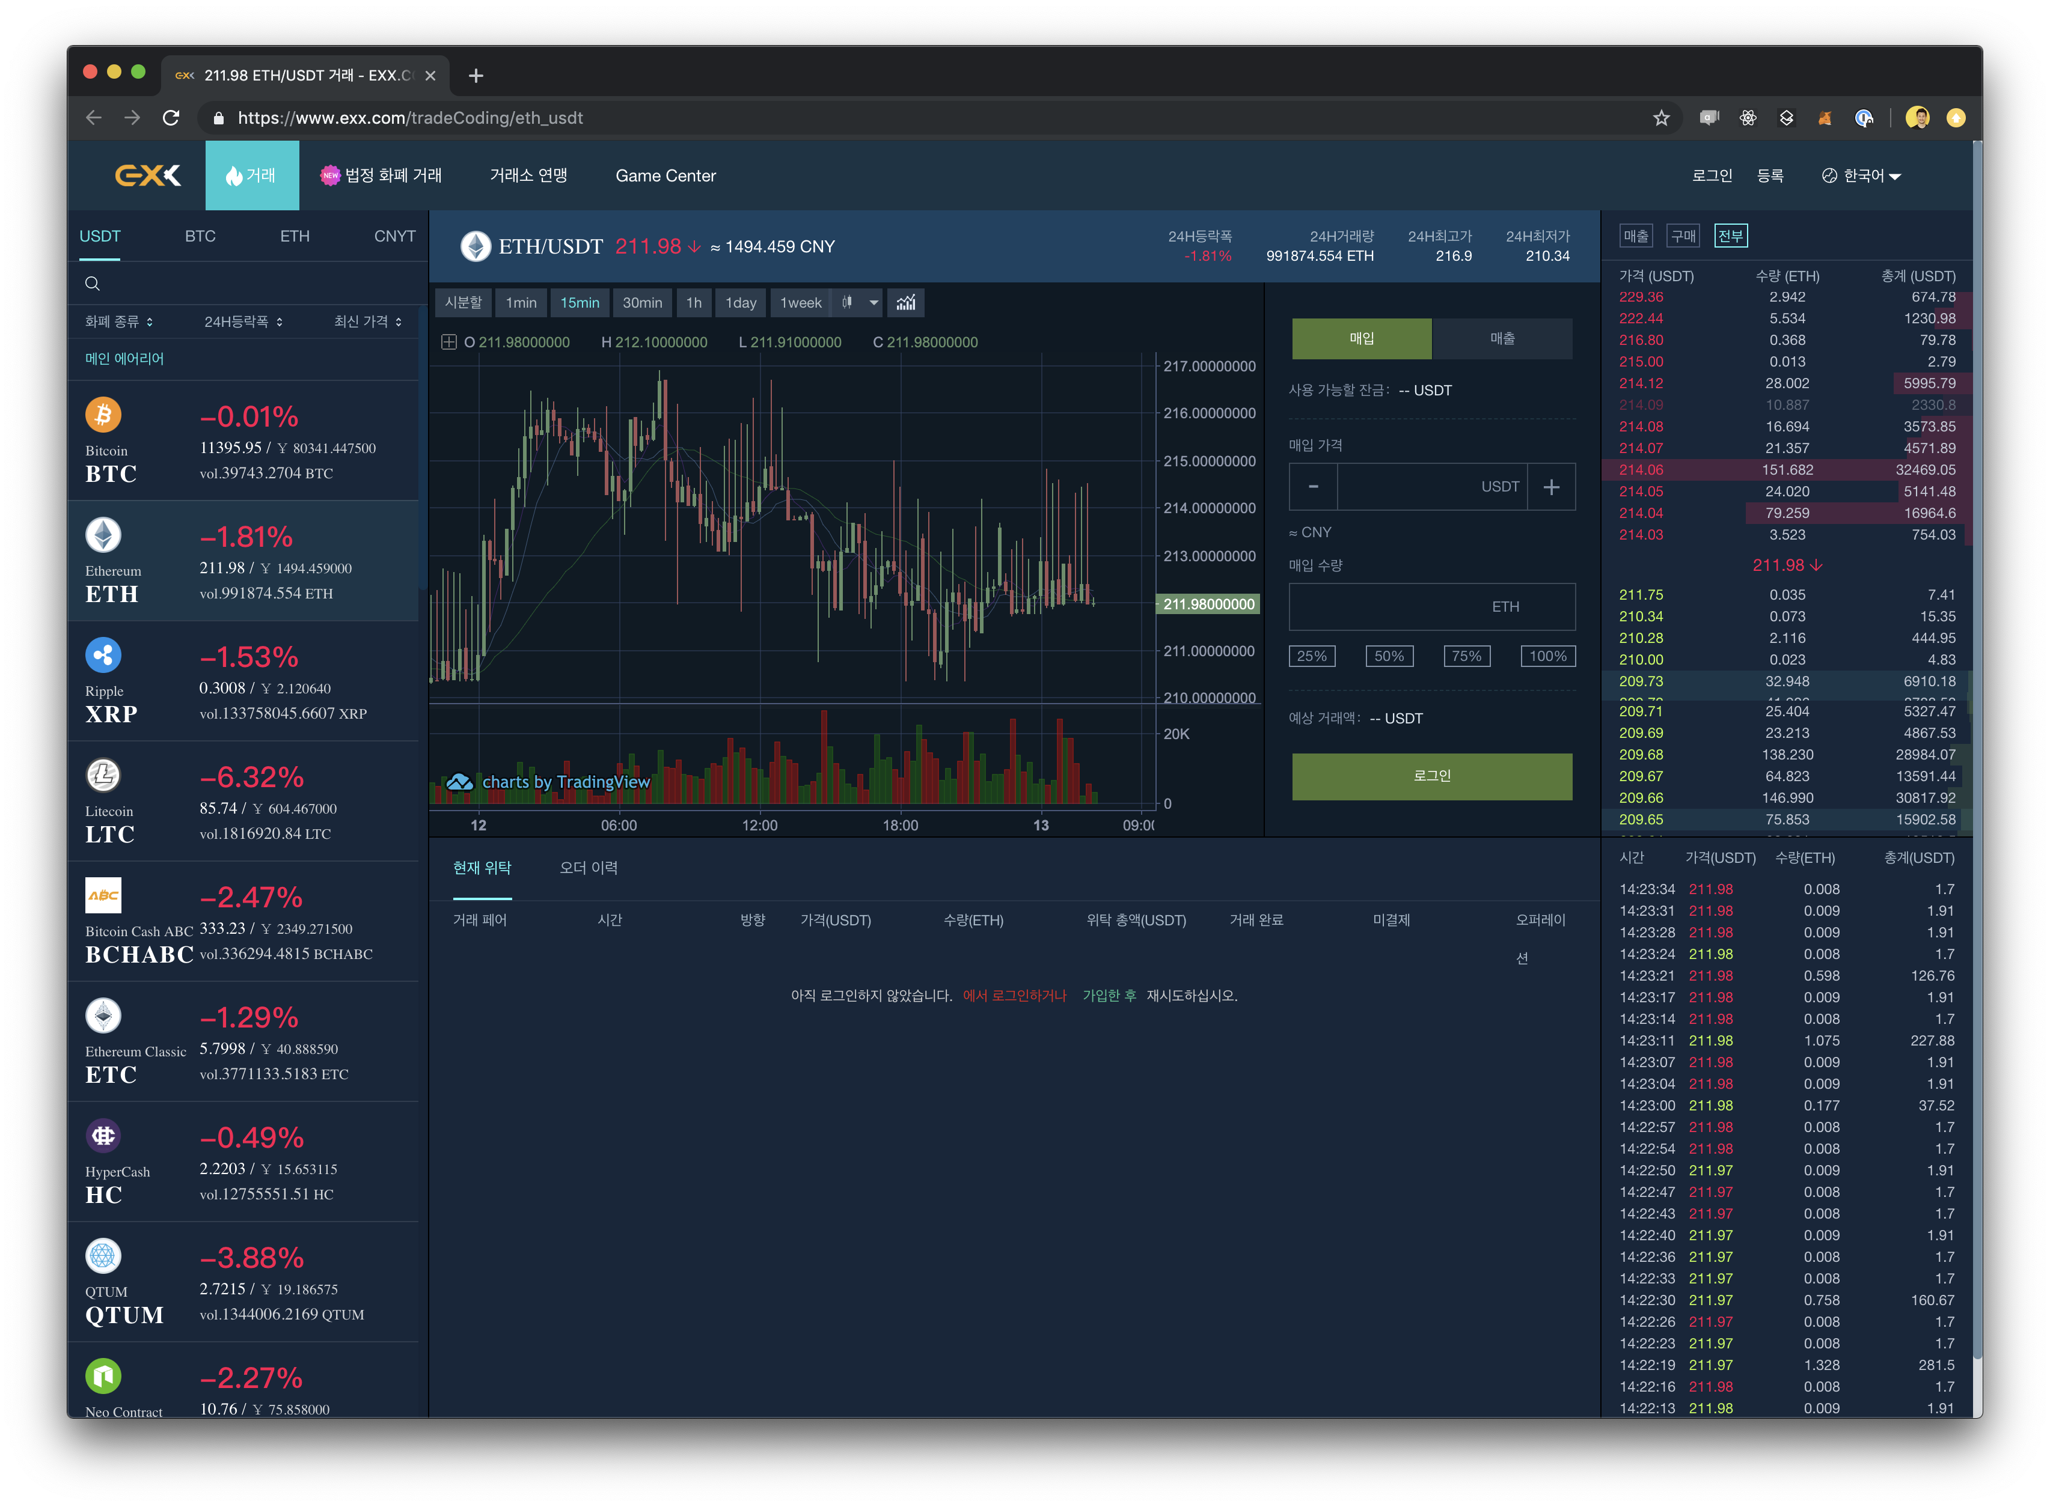Open Game Center menu

[665, 175]
